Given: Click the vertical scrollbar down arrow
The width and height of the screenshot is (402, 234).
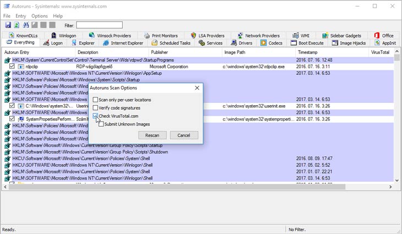Looking at the screenshot, I should coord(396,181).
